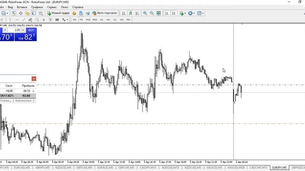
Task: Click the 2.00 lot volume field
Action: click(14, 30)
